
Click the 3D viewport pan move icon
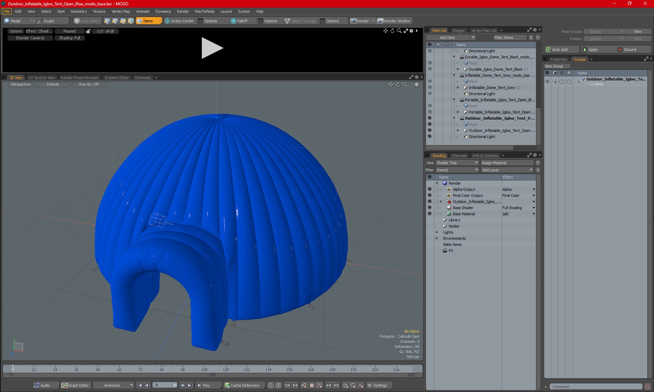pyautogui.click(x=391, y=85)
